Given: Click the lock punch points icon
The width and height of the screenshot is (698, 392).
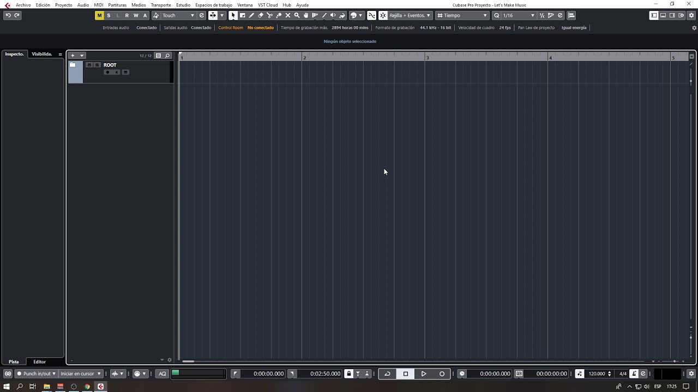Looking at the screenshot, I should 348,373.
